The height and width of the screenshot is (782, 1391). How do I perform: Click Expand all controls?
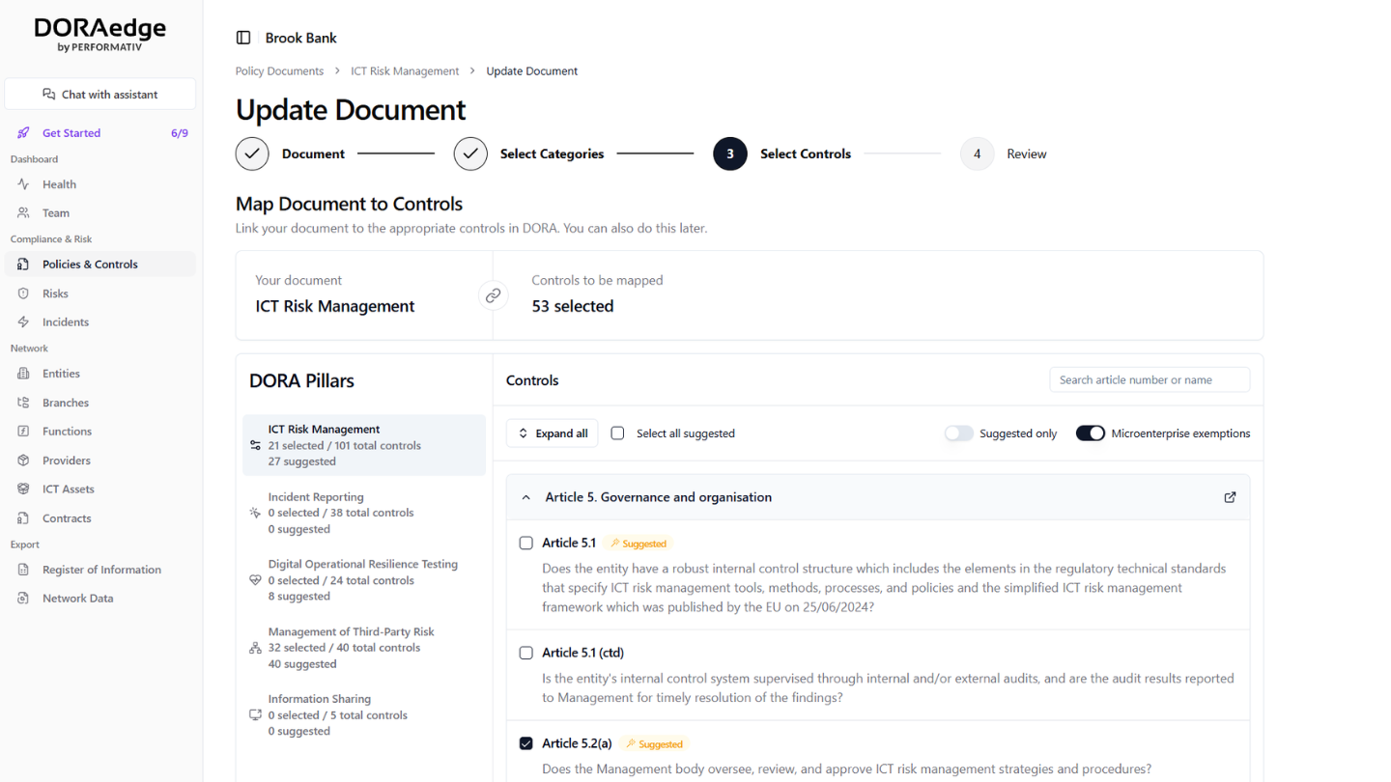click(552, 433)
